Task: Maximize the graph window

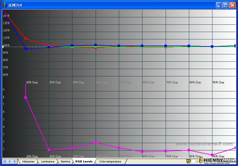Action: tap(226, 5)
